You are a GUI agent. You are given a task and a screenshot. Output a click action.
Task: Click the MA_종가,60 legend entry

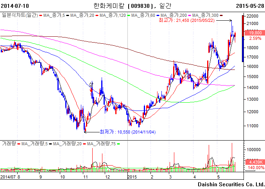(x=143, y=15)
